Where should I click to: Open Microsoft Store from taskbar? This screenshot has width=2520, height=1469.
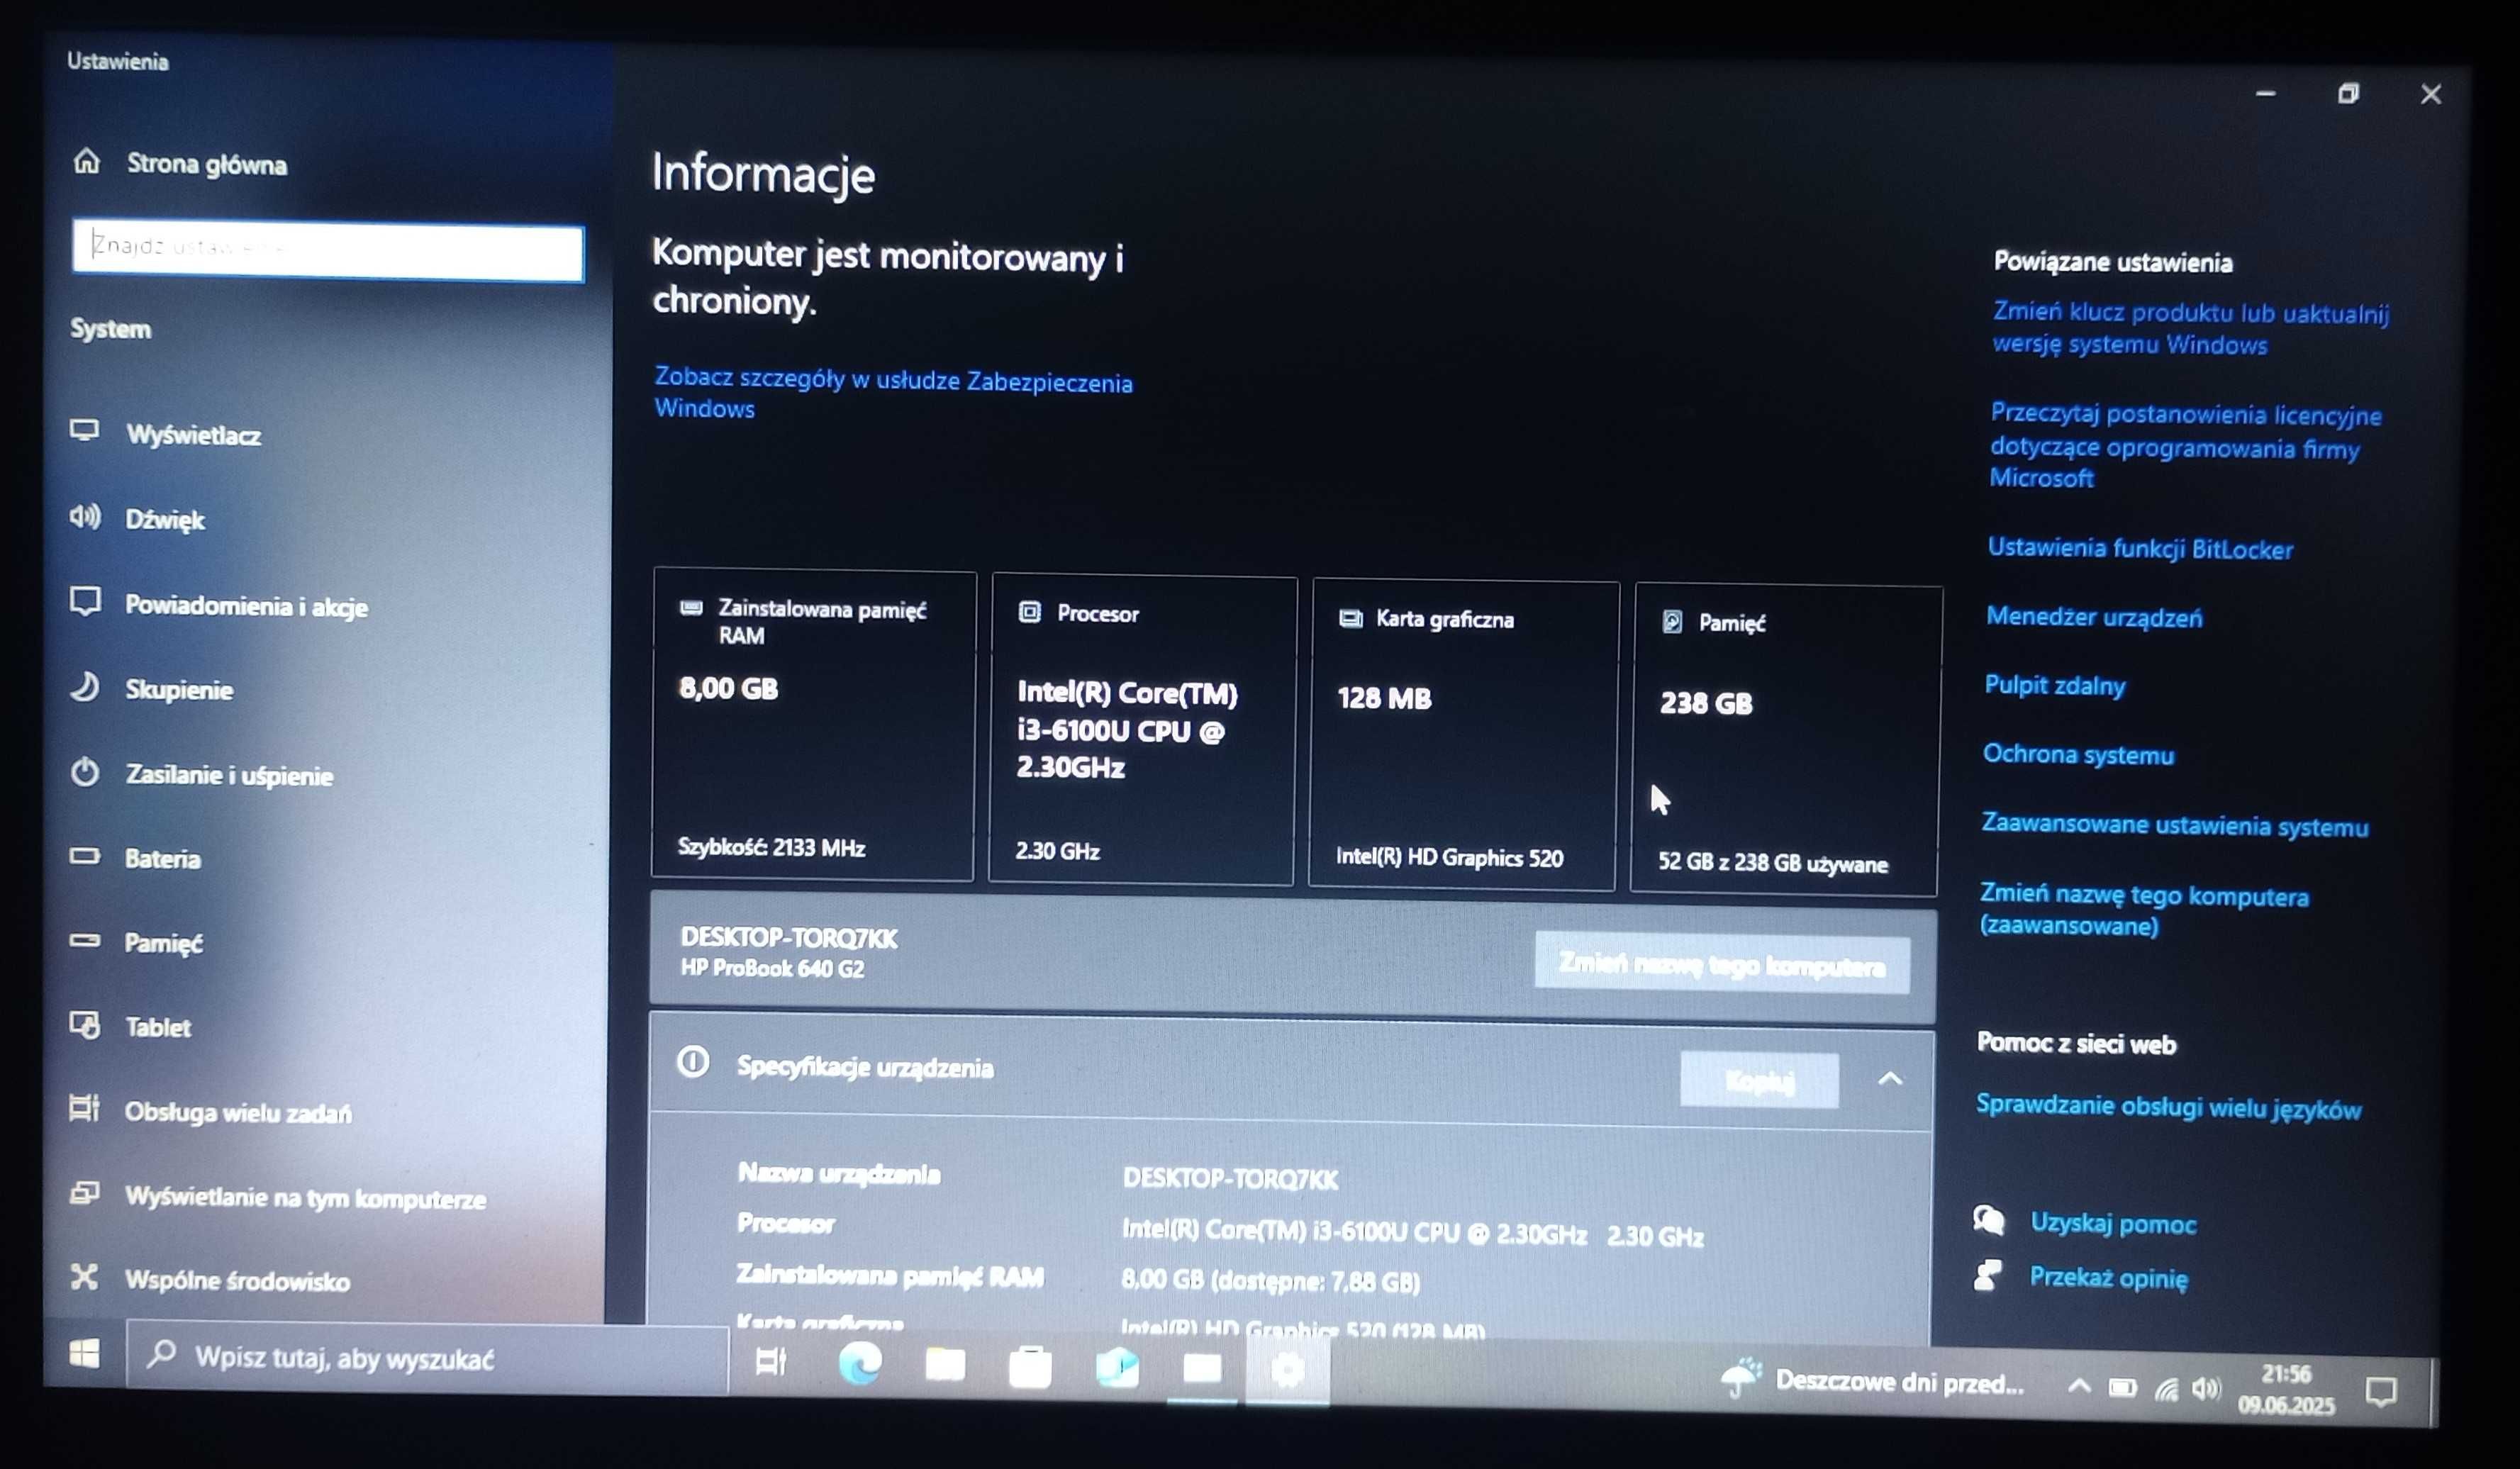pyautogui.click(x=1030, y=1367)
